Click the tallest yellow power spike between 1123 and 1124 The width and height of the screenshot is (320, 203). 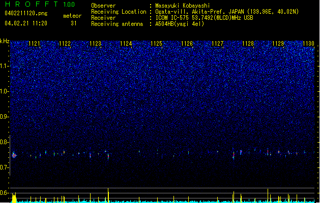coord(108,195)
